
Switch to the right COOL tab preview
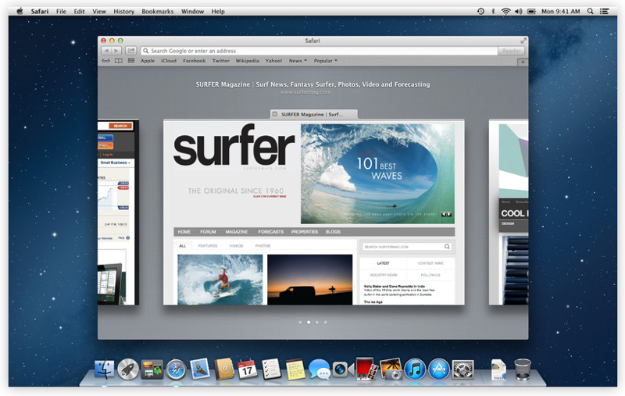tap(509, 212)
